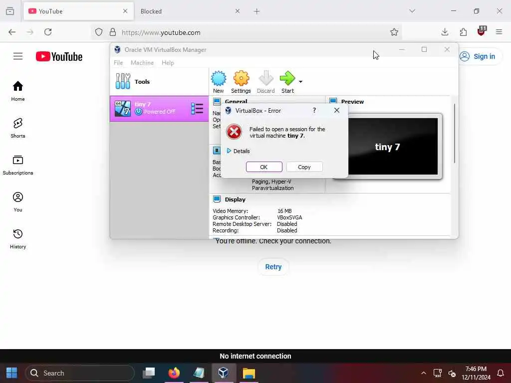This screenshot has height=383, width=511.
Task: Bookmark this page with the star
Action: tap(394, 32)
